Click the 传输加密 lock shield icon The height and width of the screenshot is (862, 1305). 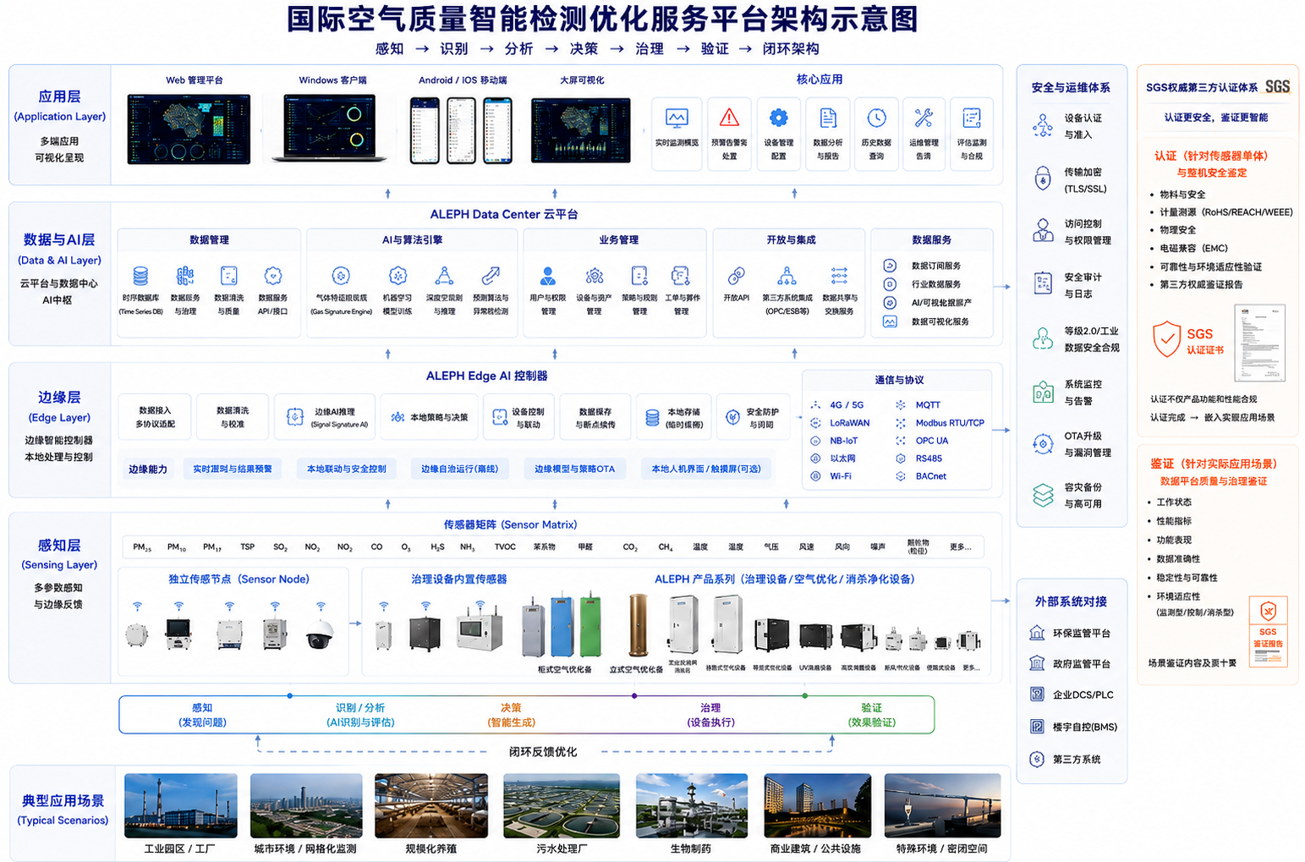pyautogui.click(x=1043, y=178)
